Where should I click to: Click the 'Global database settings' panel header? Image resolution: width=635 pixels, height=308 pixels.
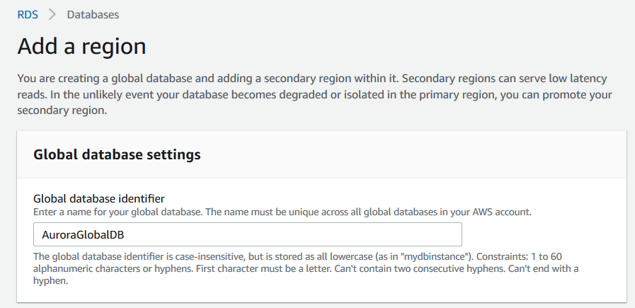(x=118, y=154)
